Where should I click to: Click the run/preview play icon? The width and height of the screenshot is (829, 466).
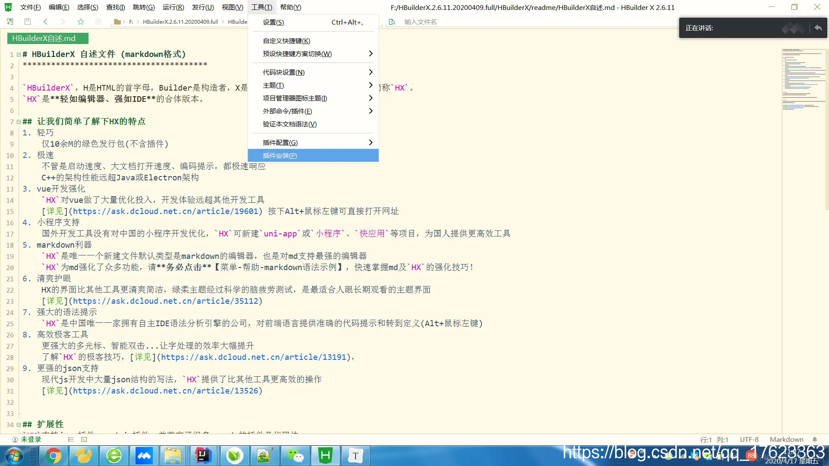pyautogui.click(x=99, y=22)
